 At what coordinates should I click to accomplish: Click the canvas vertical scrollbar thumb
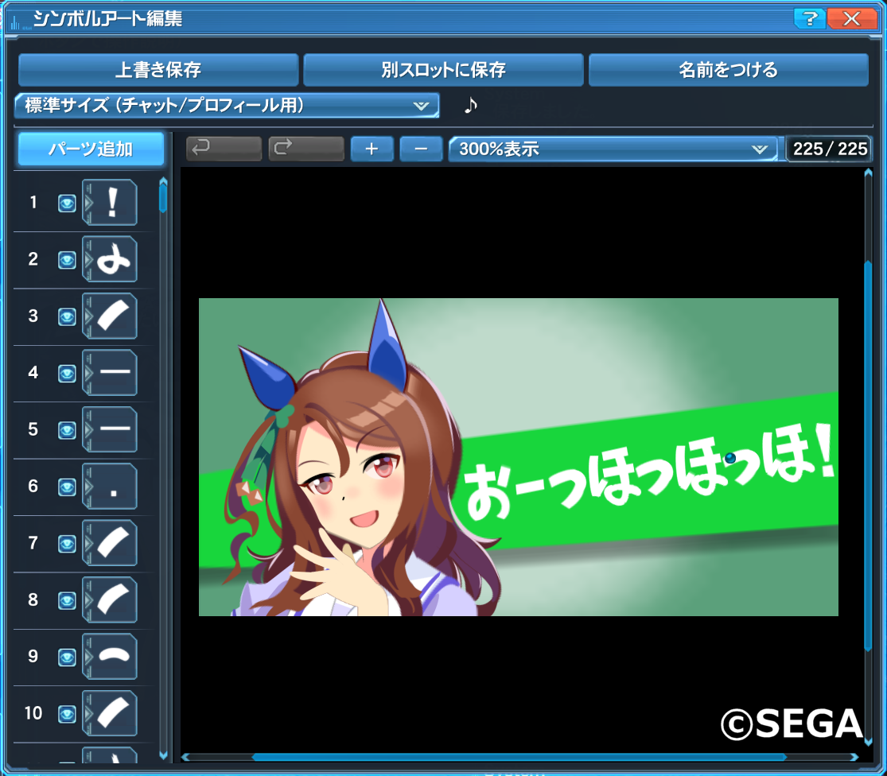pos(869,456)
